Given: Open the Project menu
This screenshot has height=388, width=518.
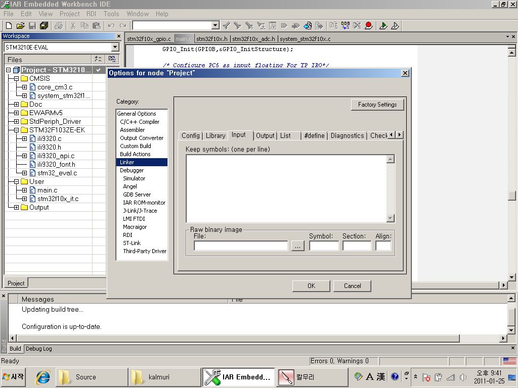Looking at the screenshot, I should point(69,14).
